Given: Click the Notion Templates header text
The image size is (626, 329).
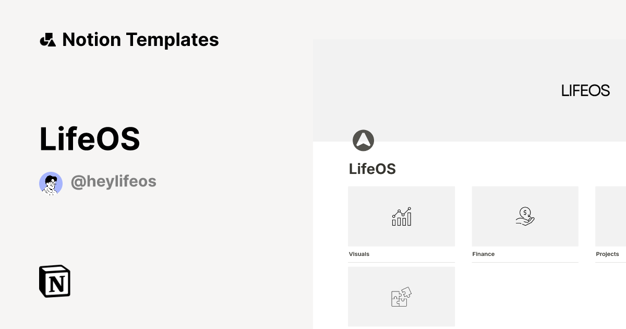Looking at the screenshot, I should point(140,39).
